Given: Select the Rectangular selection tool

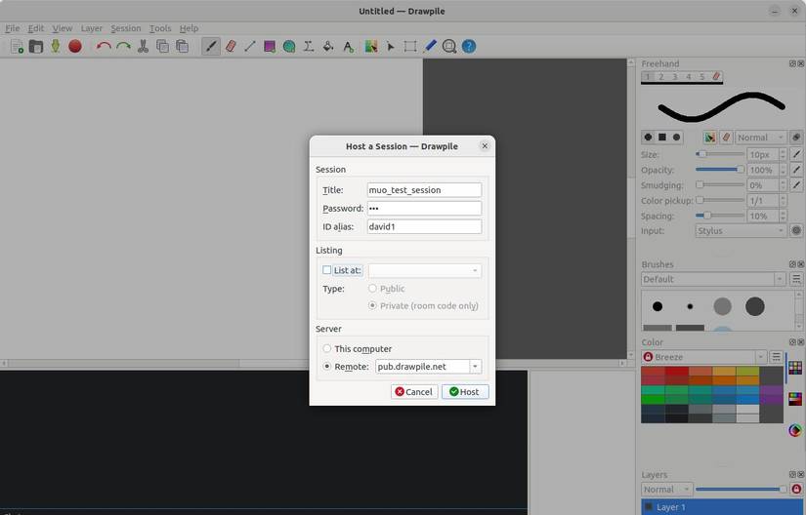Looking at the screenshot, I should 409,46.
